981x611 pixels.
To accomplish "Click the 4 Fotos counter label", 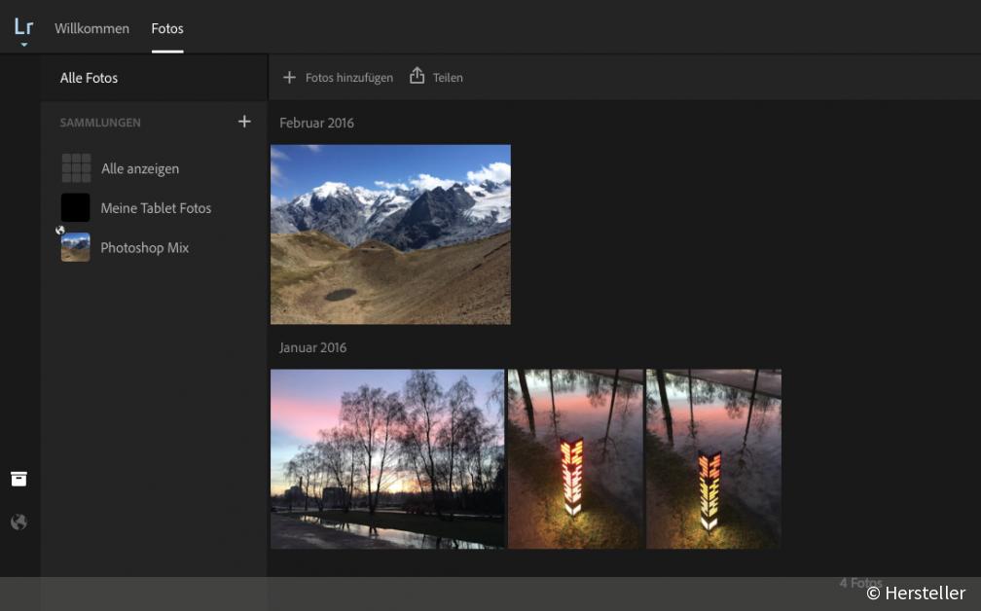I will pos(860,582).
